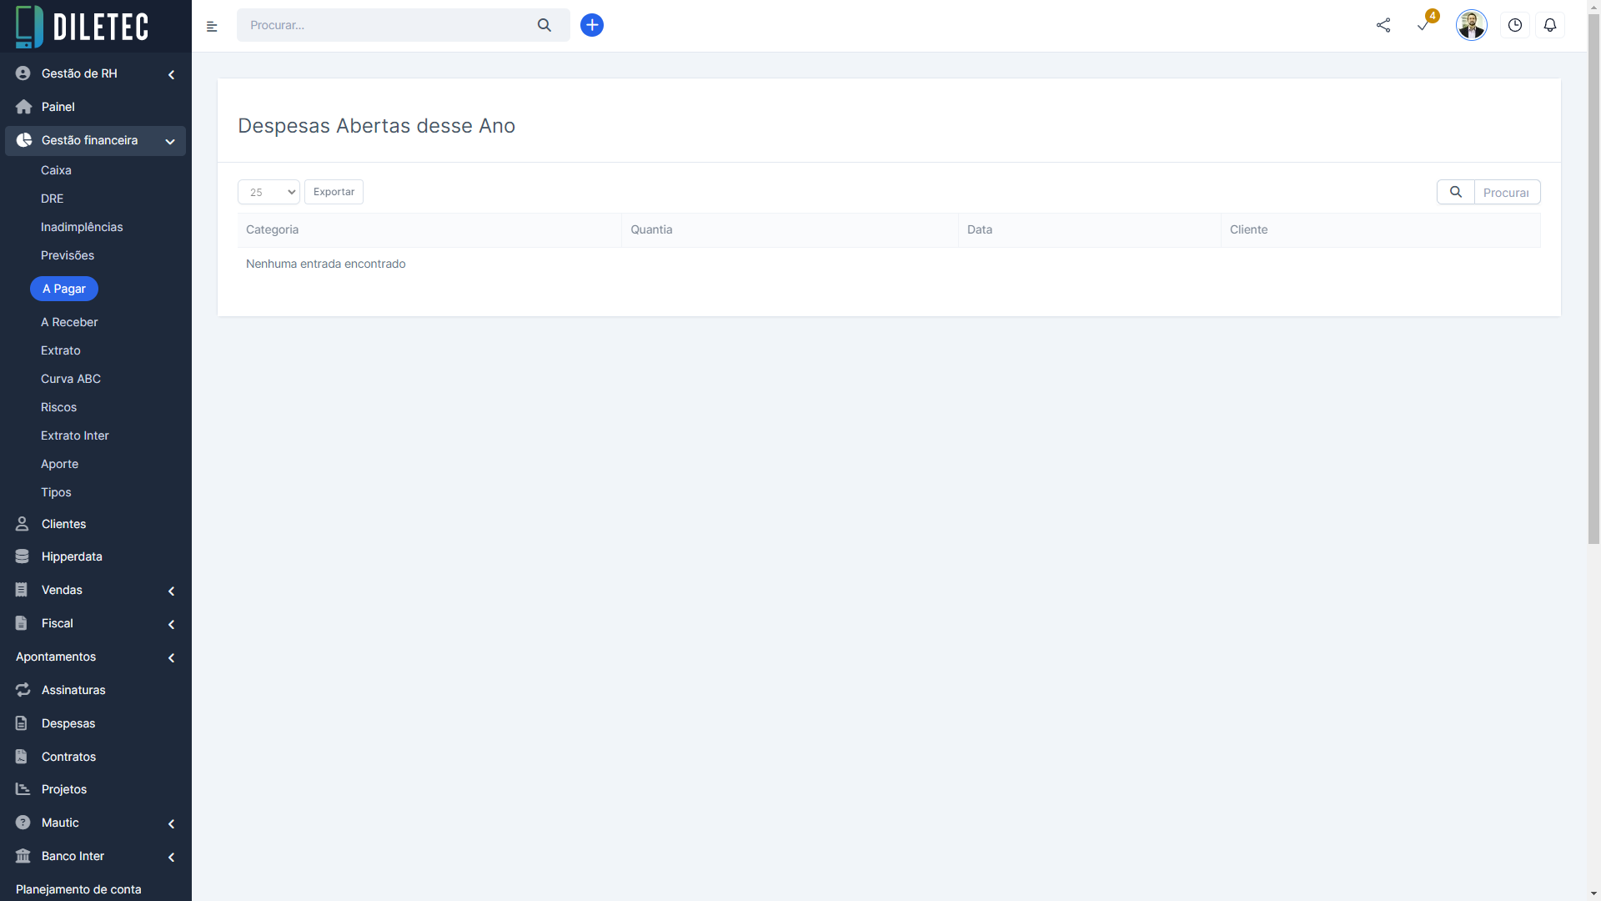The height and width of the screenshot is (901, 1601).
Task: Expand the Vendas submenu arrow
Action: pos(171,591)
